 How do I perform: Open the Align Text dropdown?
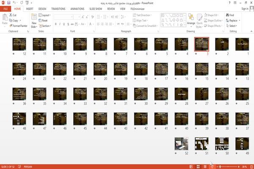tap(140, 20)
